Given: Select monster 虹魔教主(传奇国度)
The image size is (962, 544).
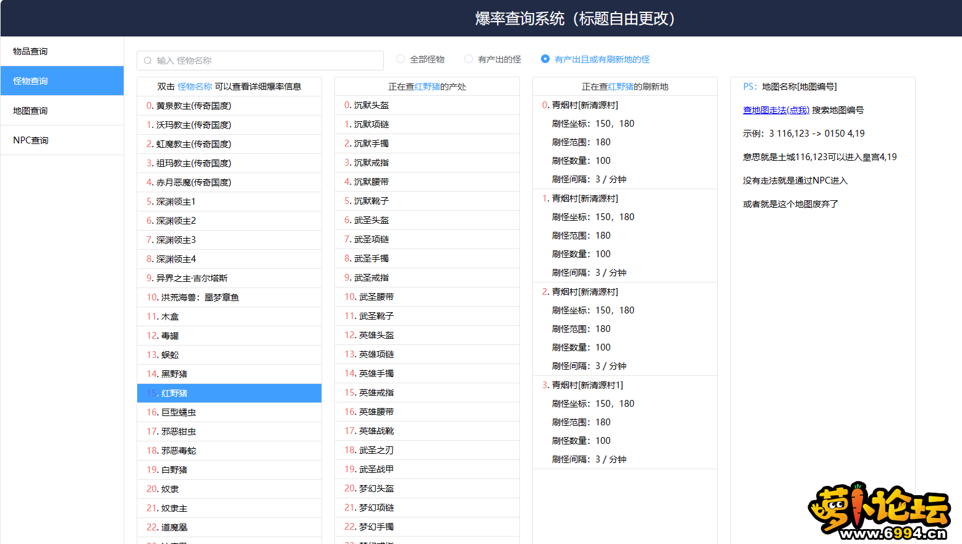Looking at the screenshot, I should [x=229, y=144].
